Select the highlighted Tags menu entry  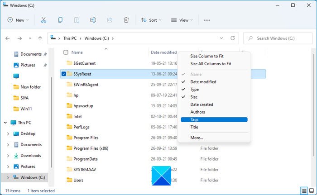[214, 119]
